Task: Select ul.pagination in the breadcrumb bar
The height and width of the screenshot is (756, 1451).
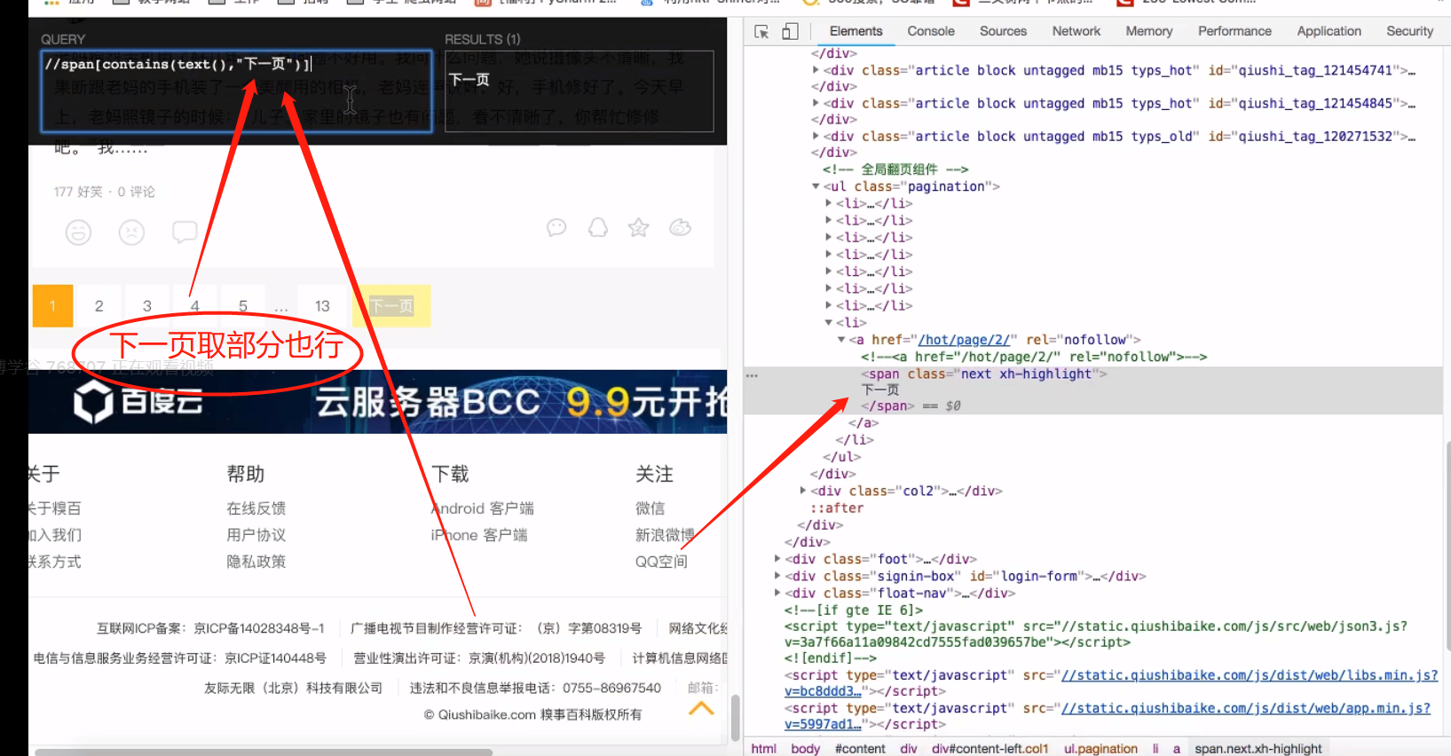Action: tap(1100, 749)
